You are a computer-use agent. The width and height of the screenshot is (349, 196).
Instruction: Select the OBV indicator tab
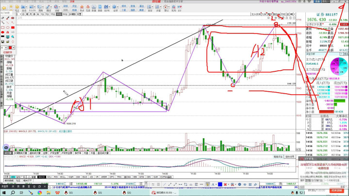click(149, 177)
